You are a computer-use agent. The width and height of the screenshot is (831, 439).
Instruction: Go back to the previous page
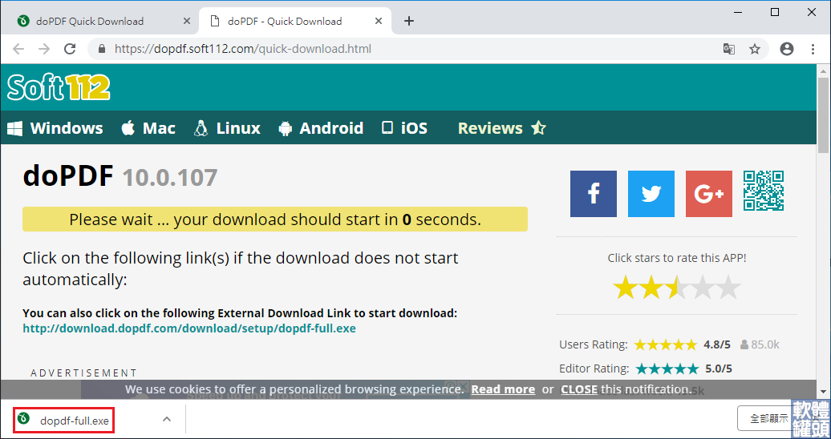point(18,49)
